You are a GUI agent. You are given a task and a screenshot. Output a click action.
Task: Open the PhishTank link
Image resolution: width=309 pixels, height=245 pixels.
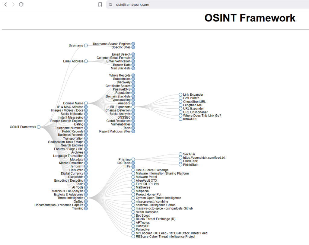coord(190,161)
